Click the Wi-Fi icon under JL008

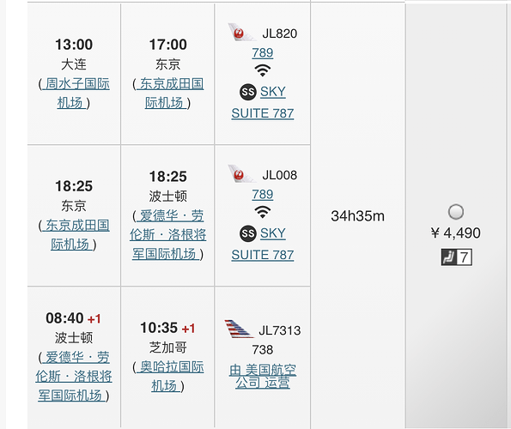point(262,212)
